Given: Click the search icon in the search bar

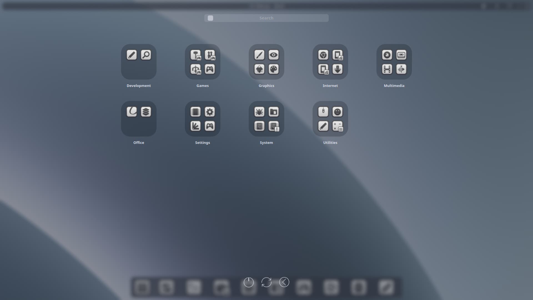Looking at the screenshot, I should 210,18.
